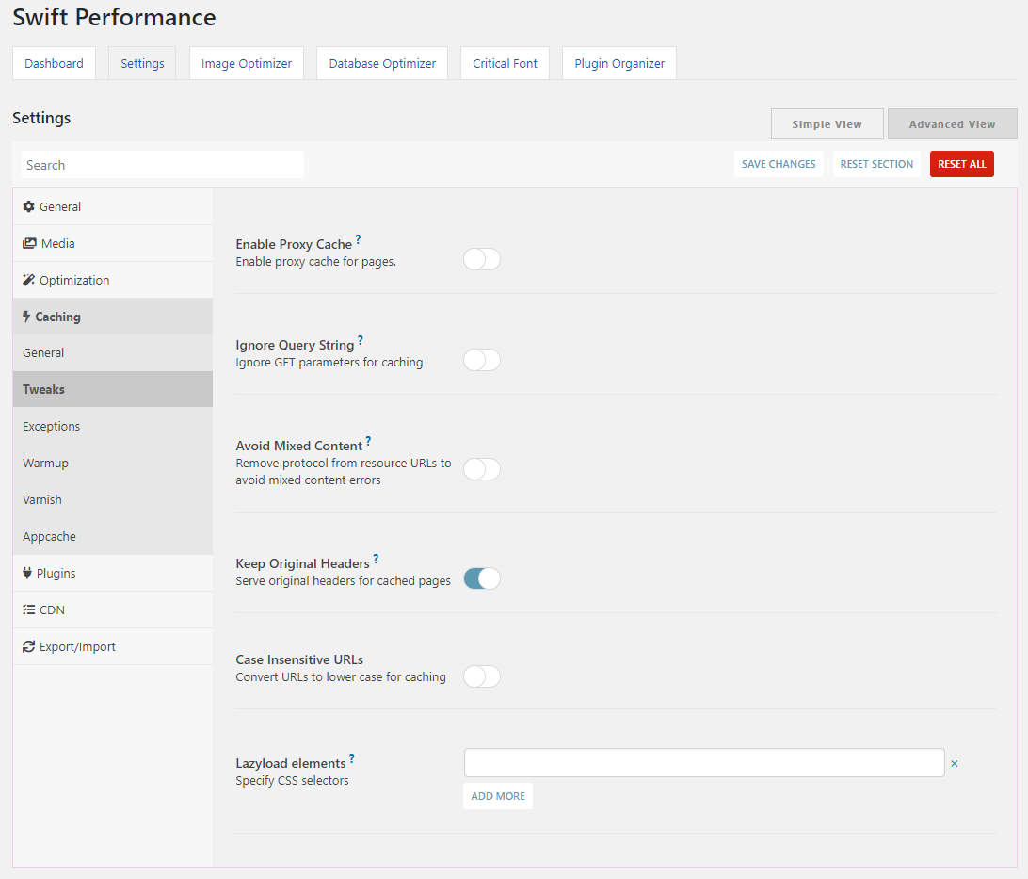The image size is (1028, 879).
Task: Click the red RESET ALL button
Action: pos(962,164)
